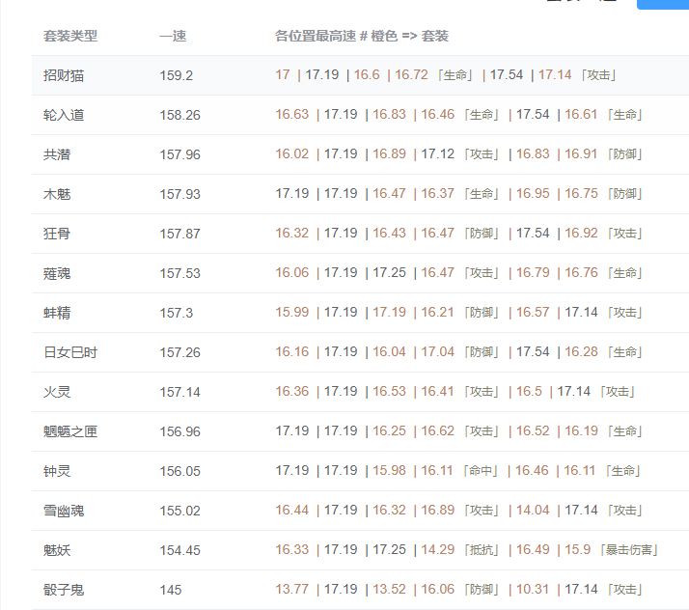Select the 轮入道 set name
The image size is (689, 610).
pos(64,115)
